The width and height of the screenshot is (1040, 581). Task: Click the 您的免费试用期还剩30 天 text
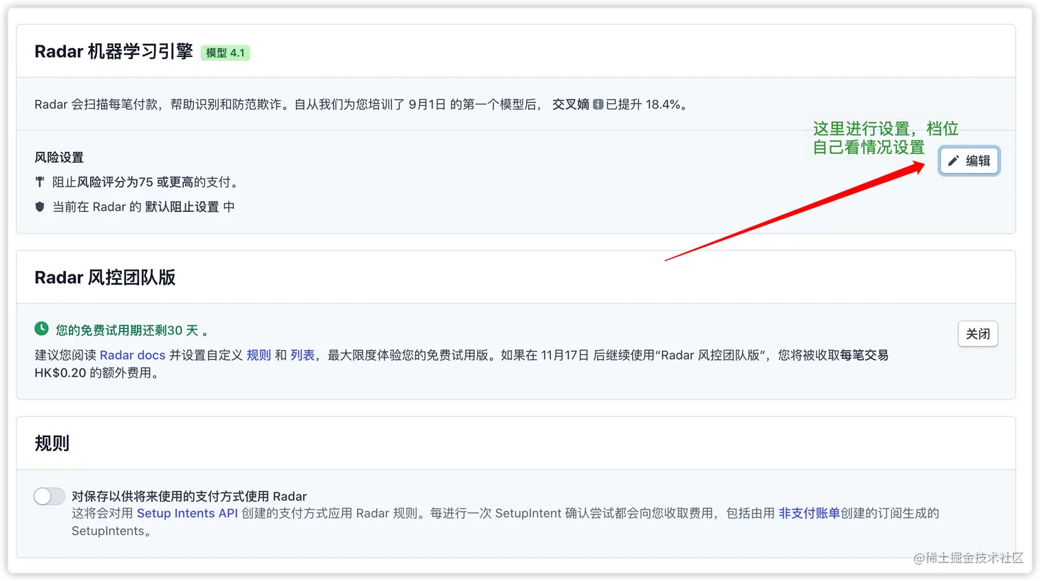(127, 331)
